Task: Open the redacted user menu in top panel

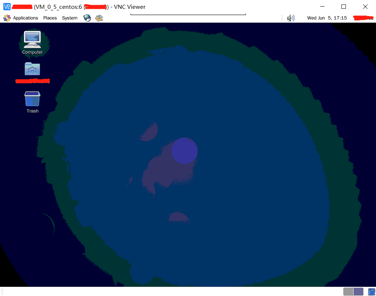Action: (x=363, y=18)
